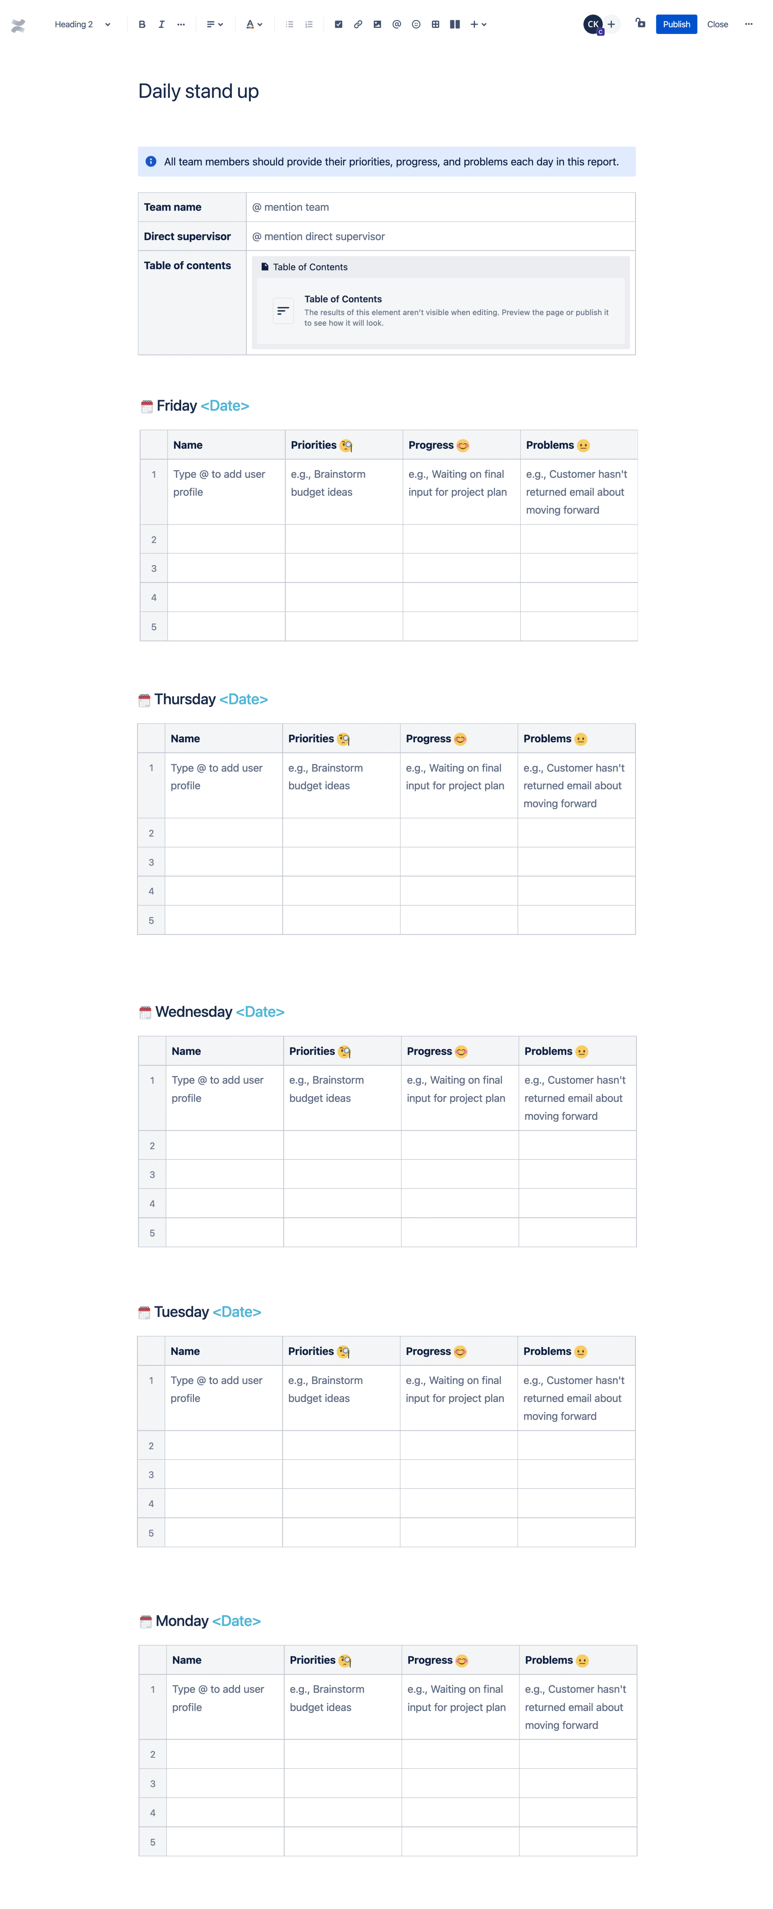The image size is (773, 1909).
Task: Click the numbered list icon
Action: (x=307, y=23)
